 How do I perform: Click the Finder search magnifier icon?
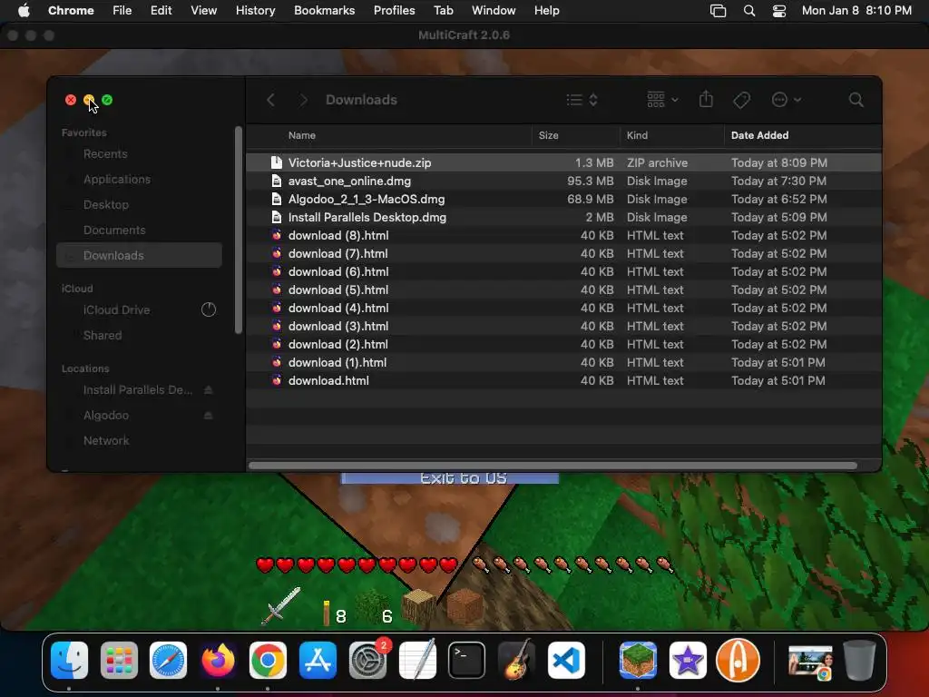[x=856, y=100]
